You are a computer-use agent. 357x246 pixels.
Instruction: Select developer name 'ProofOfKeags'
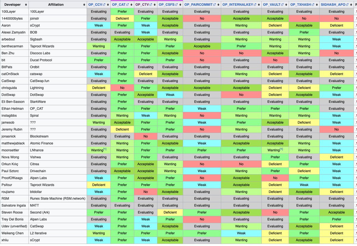click(x=12, y=178)
